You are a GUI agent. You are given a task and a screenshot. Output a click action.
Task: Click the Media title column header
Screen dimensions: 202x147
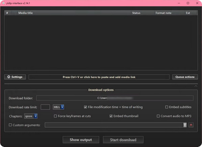click(74, 13)
